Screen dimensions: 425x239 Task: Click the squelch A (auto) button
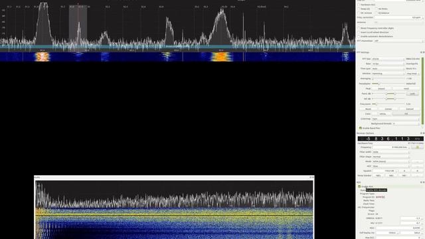coord(404,171)
